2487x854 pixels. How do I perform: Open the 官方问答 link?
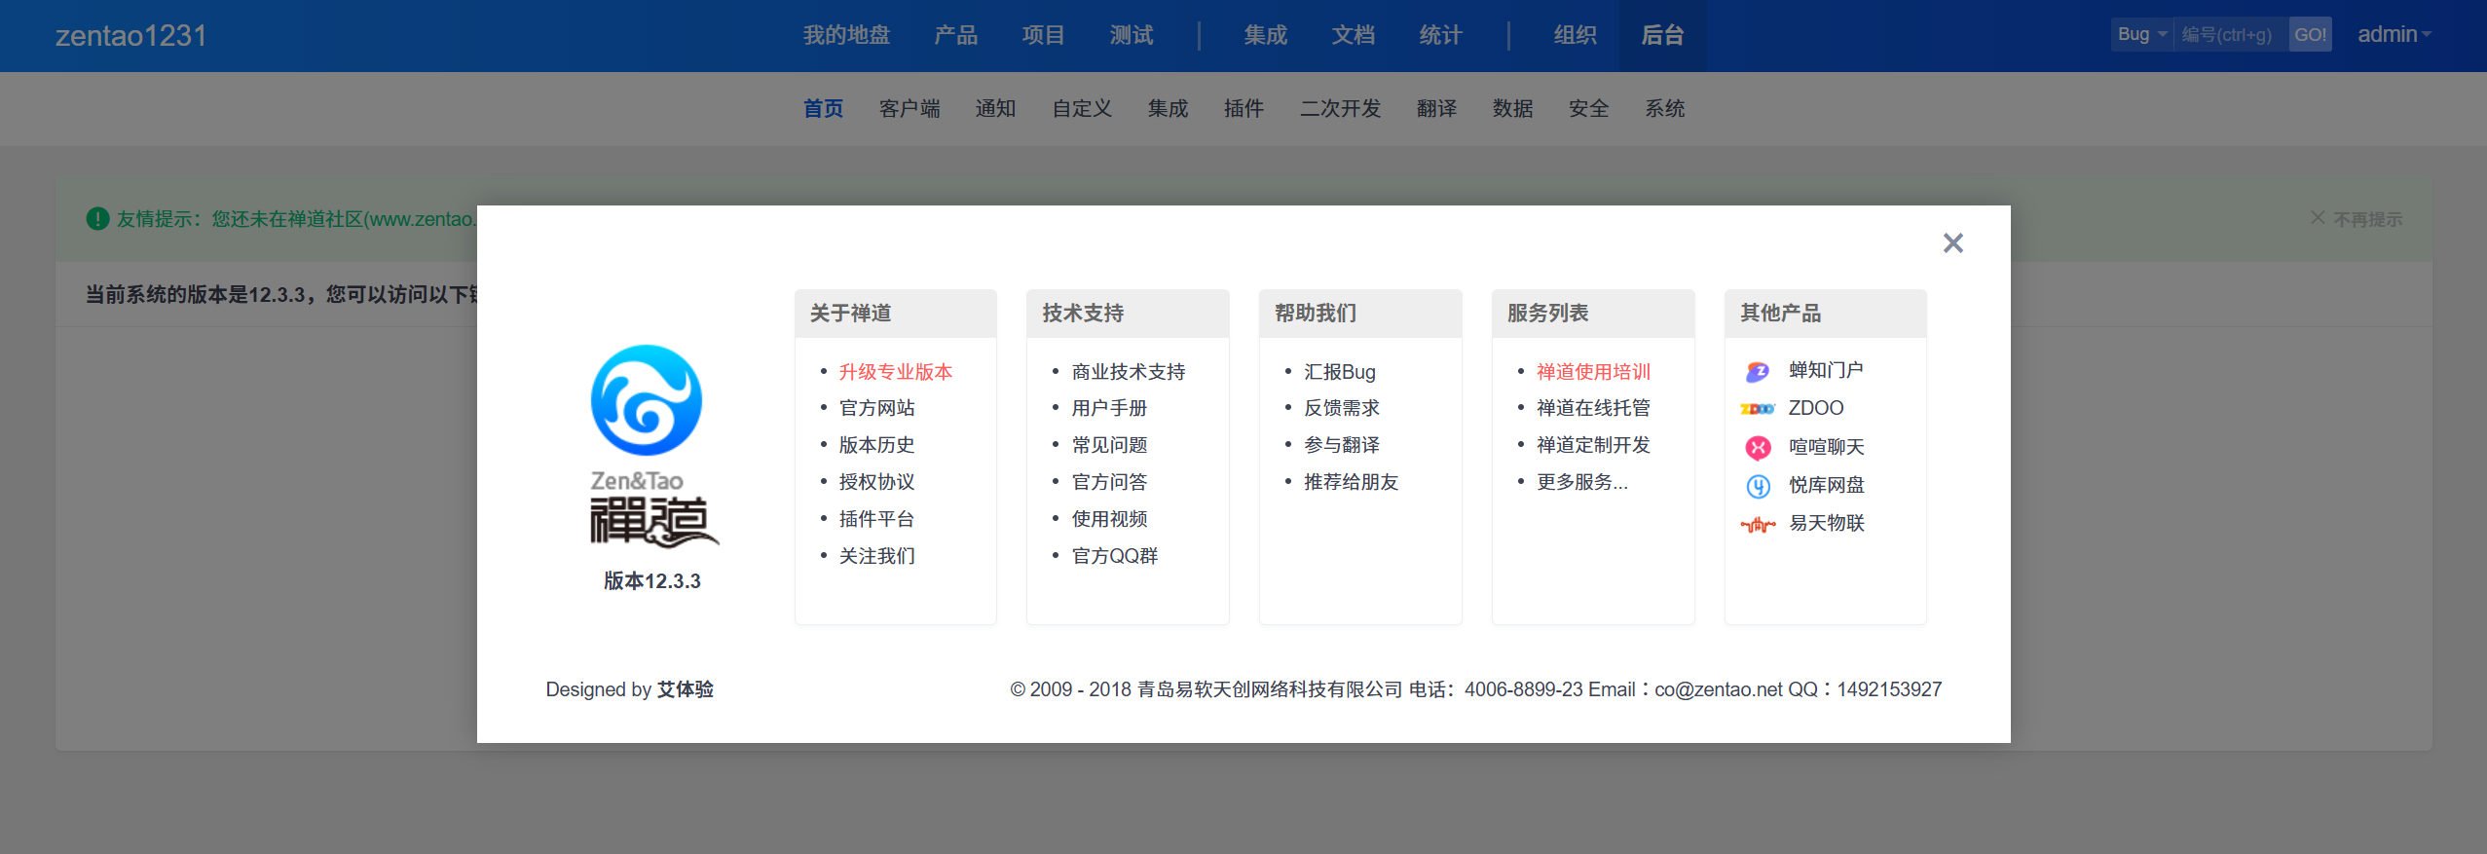coord(1109,482)
